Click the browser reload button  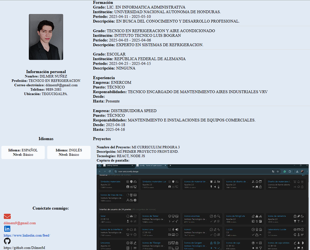(x=110, y=171)
